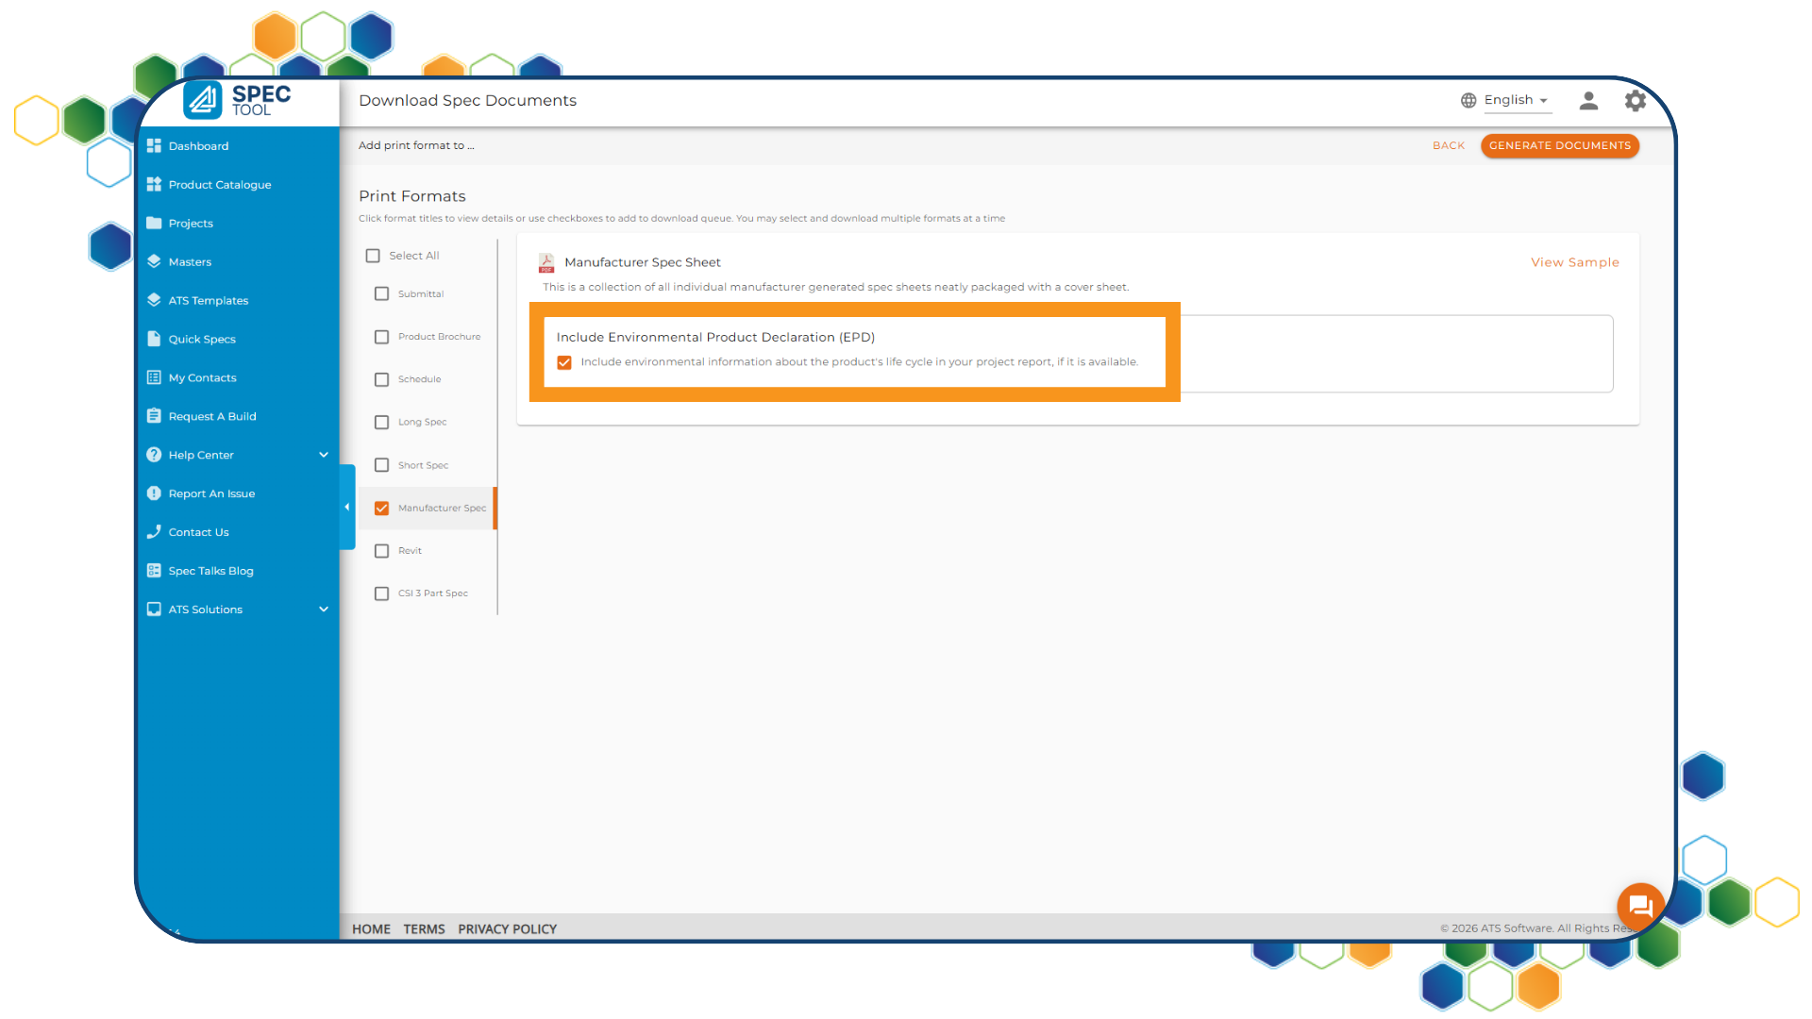Uncheck the Include EPD checkbox
This screenshot has height=1019, width=1812.
(564, 362)
